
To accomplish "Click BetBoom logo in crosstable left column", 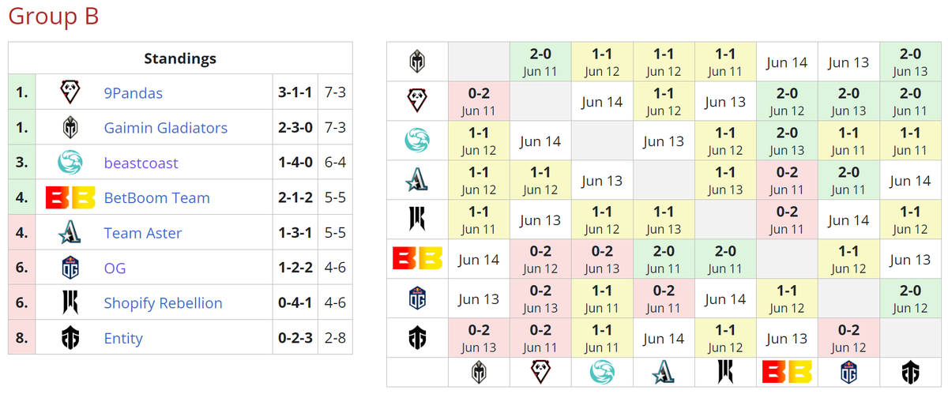I will 417,259.
